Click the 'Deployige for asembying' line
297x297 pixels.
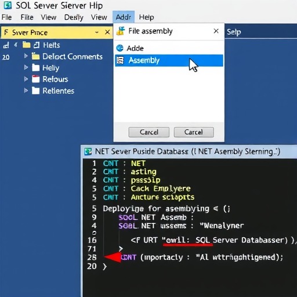166,209
